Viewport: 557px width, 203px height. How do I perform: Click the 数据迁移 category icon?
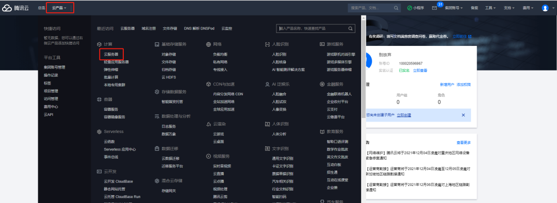pyautogui.click(x=157, y=148)
